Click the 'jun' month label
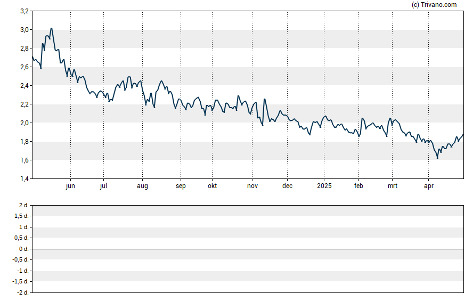The image size is (473, 301). (70, 186)
